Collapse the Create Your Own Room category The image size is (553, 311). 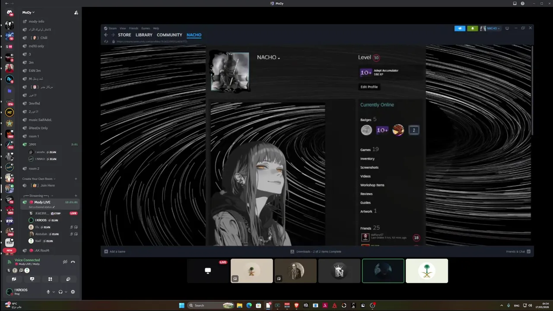39,179
